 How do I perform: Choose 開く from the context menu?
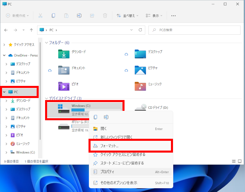click(131, 129)
